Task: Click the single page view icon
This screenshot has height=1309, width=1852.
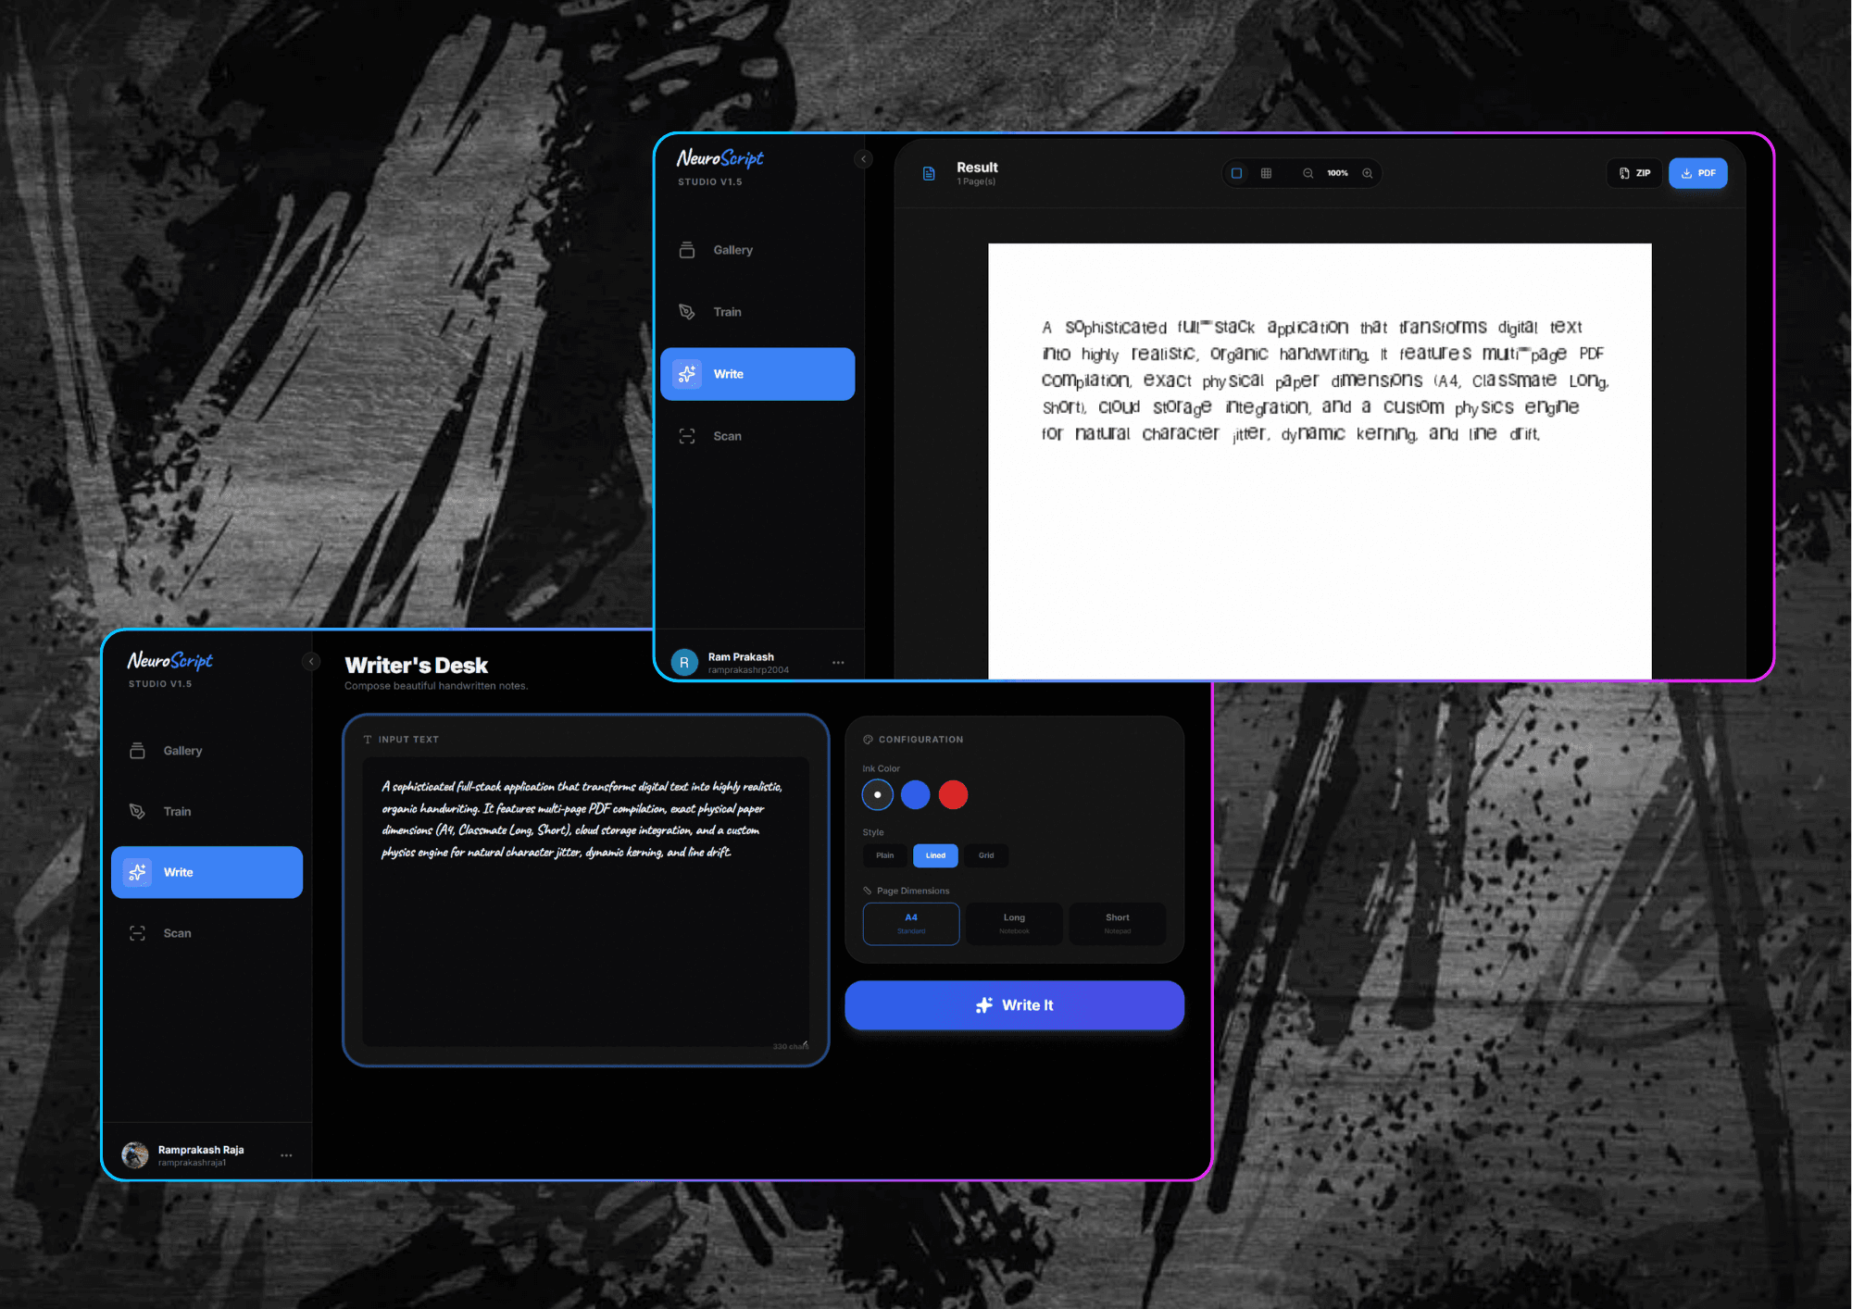Action: tap(1236, 173)
